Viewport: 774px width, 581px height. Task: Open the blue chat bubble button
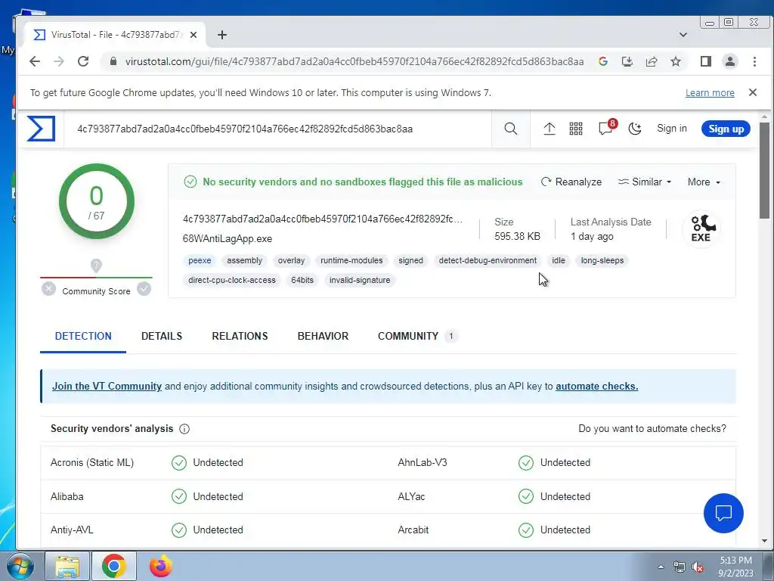tap(723, 513)
